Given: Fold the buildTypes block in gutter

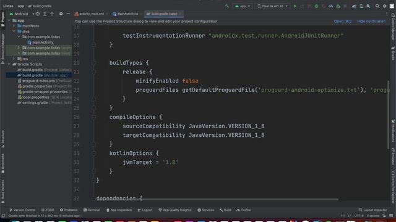Looking at the screenshot, I should (93, 63).
